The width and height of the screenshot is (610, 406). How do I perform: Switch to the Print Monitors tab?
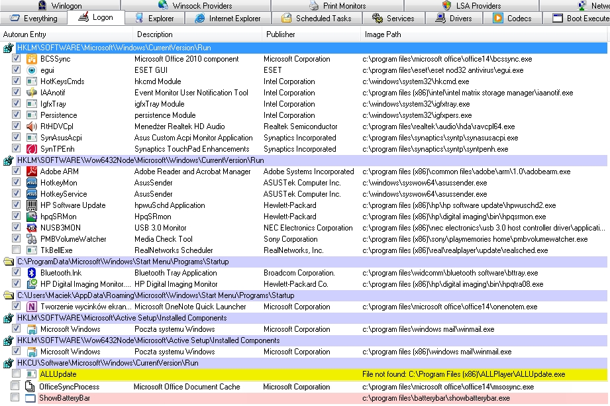338,5
